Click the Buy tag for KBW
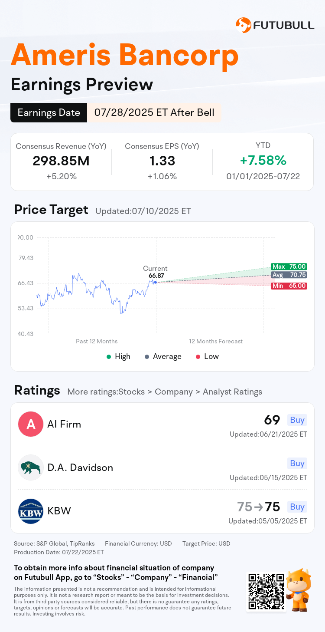Image resolution: width=325 pixels, height=632 pixels. [297, 507]
